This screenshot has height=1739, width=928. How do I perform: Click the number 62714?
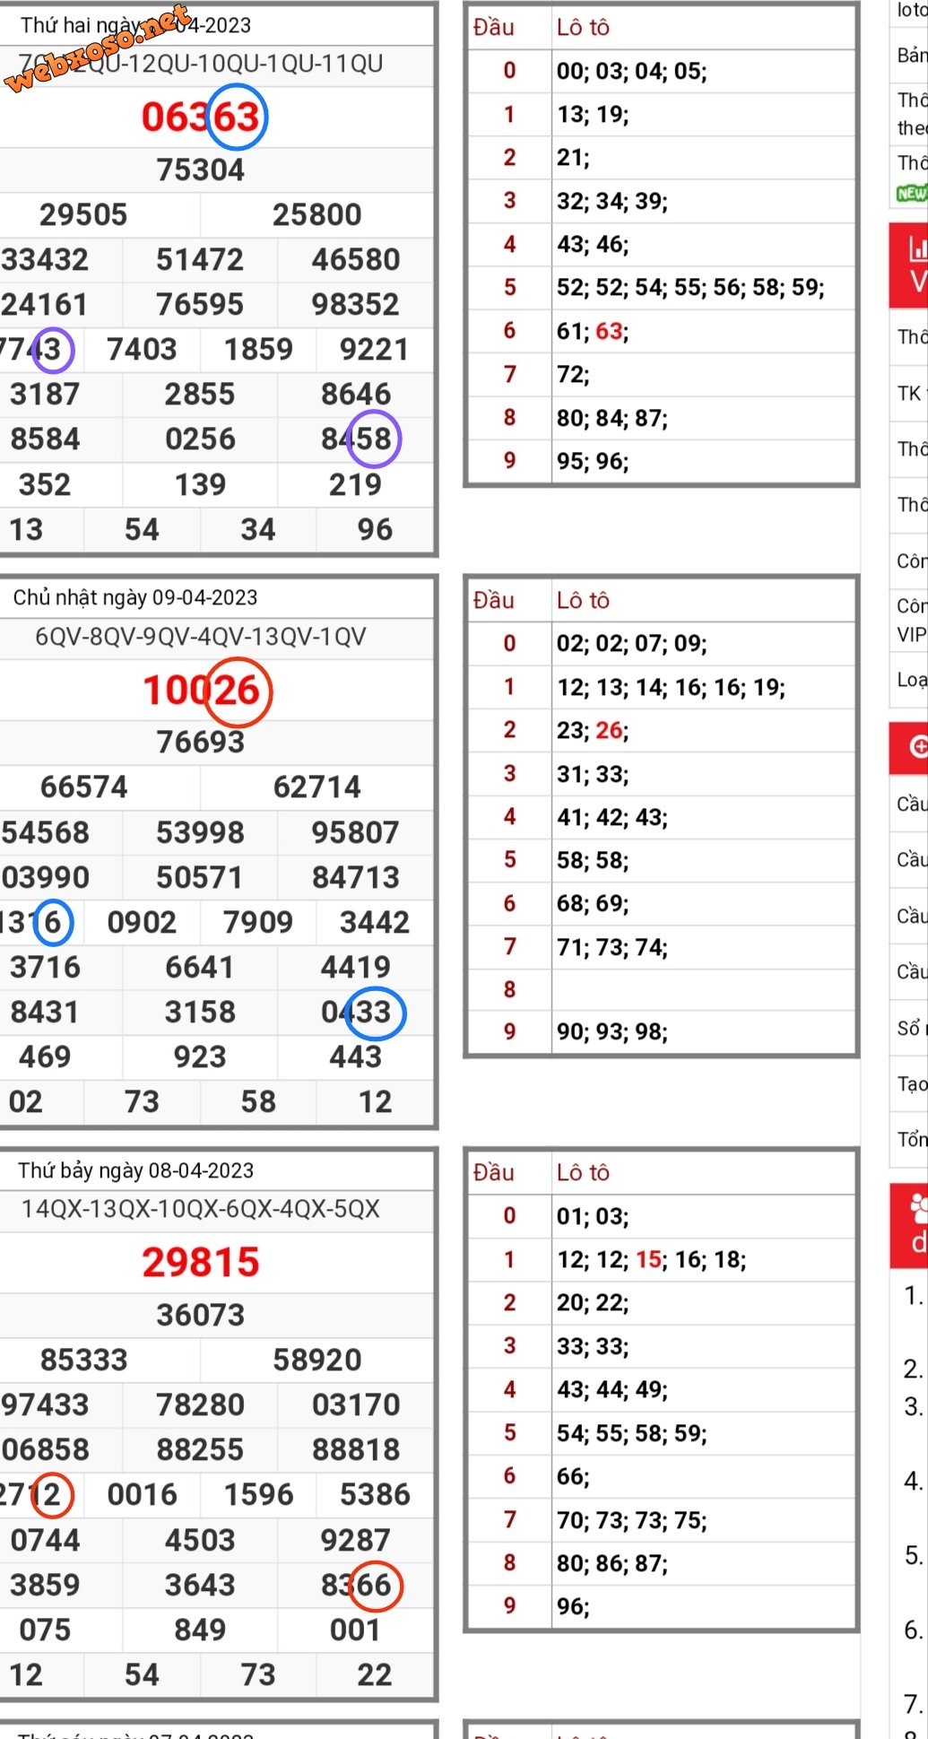tap(317, 787)
